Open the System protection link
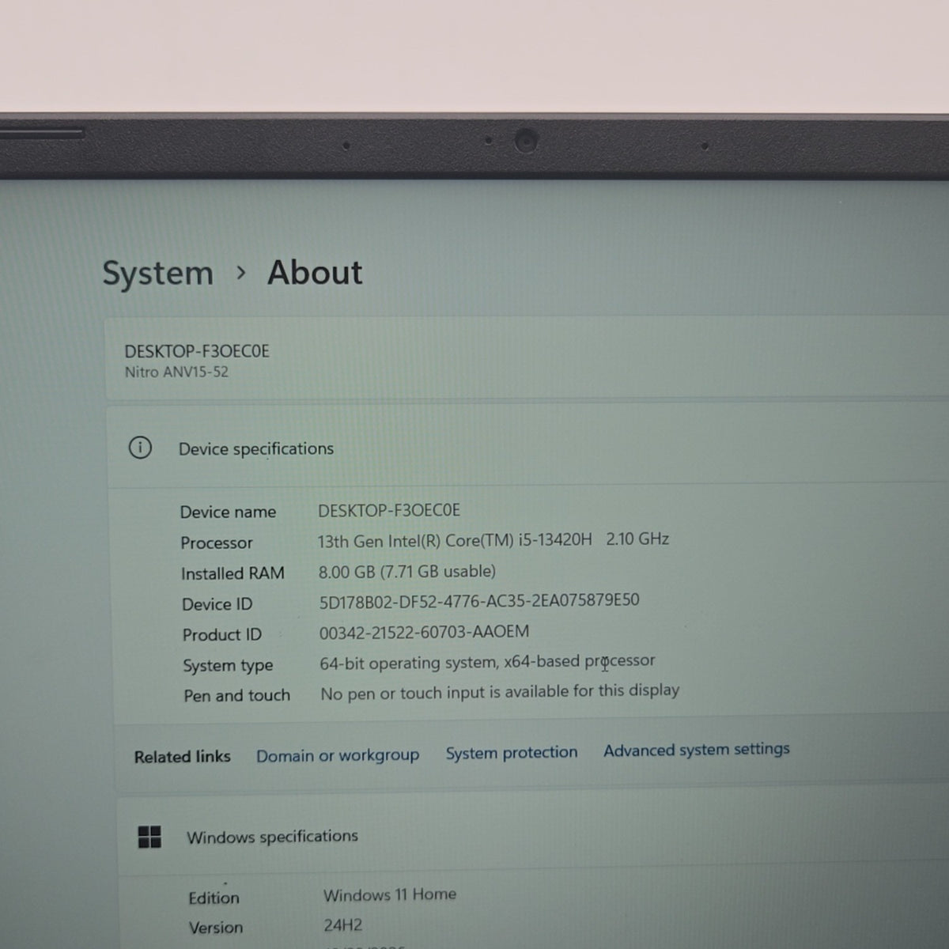Image resolution: width=949 pixels, height=949 pixels. coord(512,752)
